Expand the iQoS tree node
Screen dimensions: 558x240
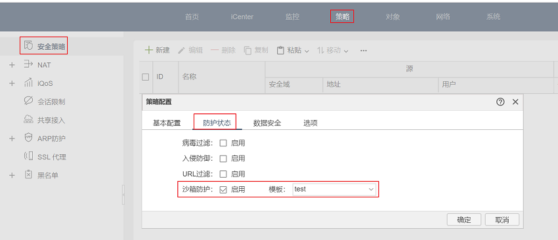(x=12, y=83)
